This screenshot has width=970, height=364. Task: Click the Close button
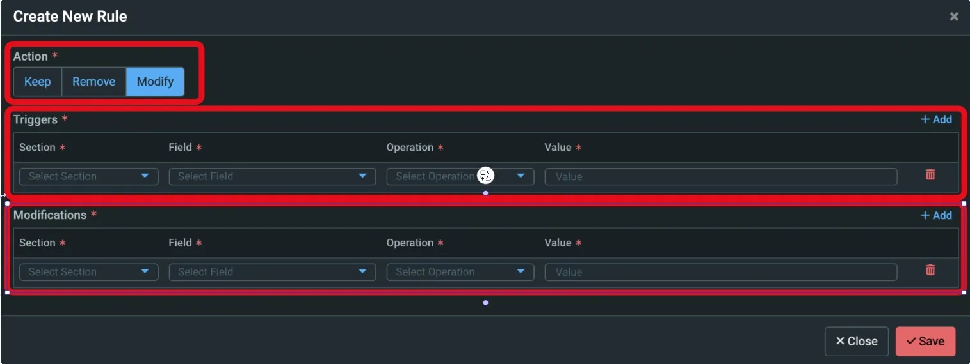pyautogui.click(x=857, y=342)
